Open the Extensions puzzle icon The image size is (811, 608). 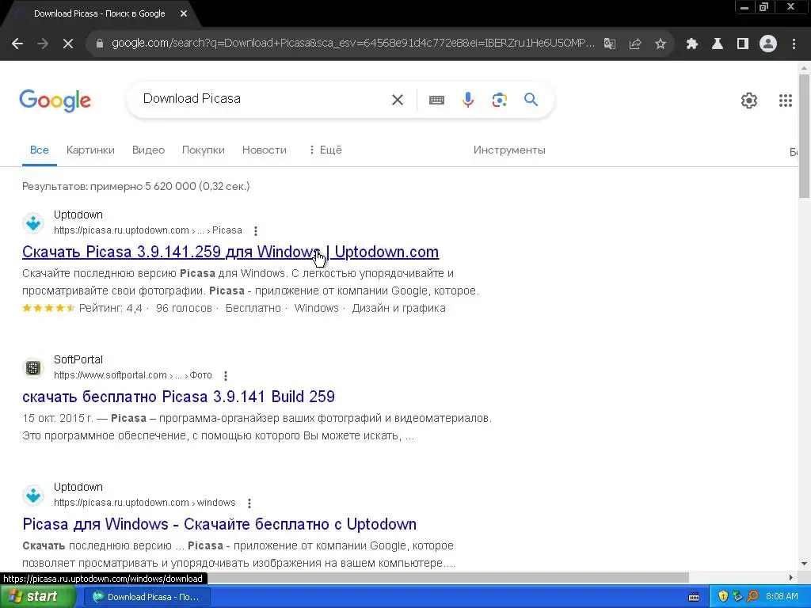pyautogui.click(x=692, y=44)
